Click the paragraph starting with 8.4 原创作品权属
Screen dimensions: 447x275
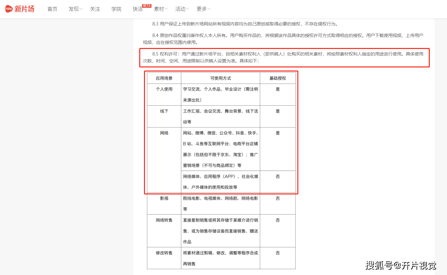(283, 39)
